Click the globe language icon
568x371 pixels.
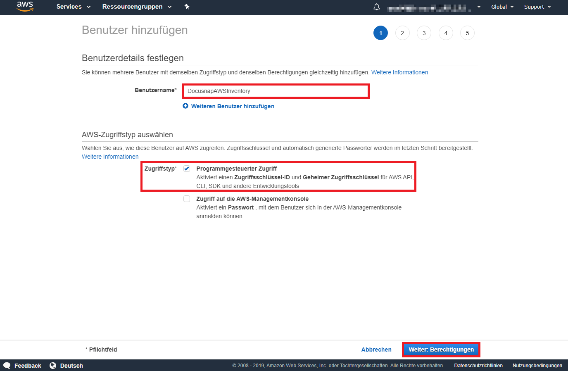pos(53,366)
